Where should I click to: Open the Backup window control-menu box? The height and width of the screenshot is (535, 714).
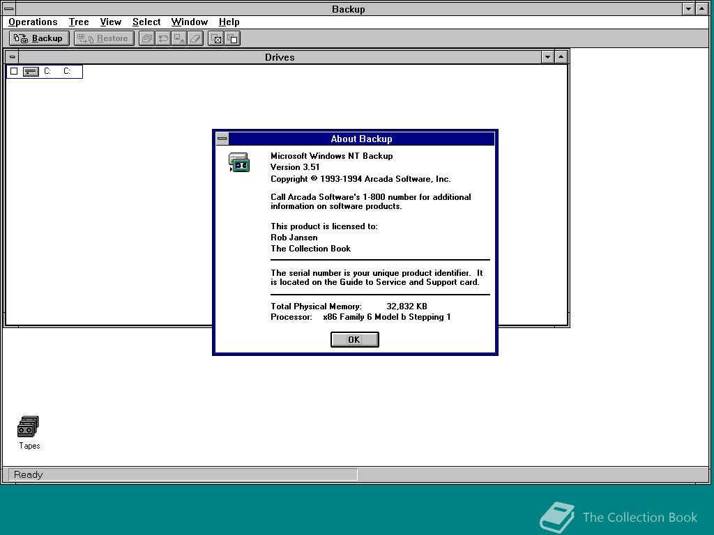pyautogui.click(x=9, y=9)
